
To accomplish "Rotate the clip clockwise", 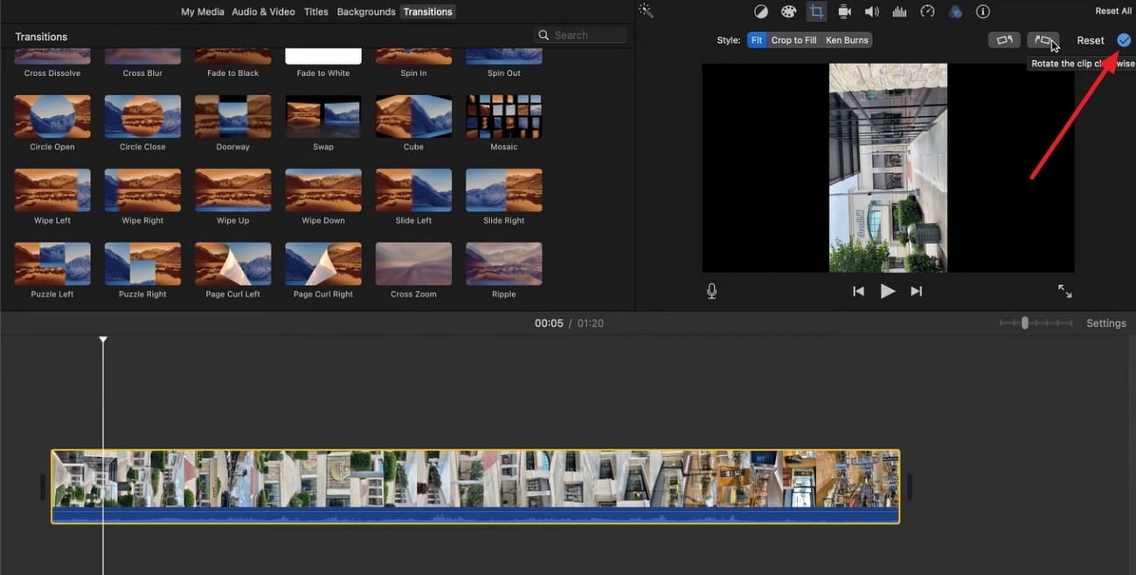I will 1044,39.
